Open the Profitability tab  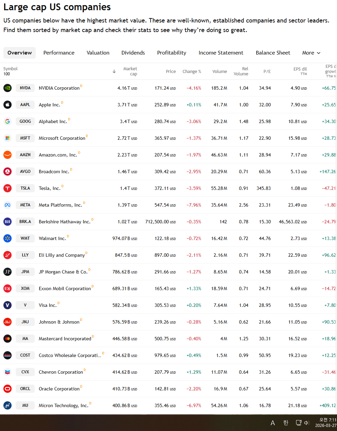tap(172, 53)
